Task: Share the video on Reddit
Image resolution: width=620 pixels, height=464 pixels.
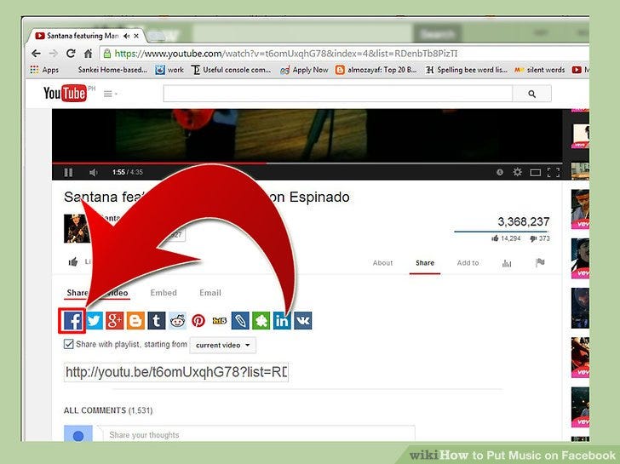Action: 177,320
